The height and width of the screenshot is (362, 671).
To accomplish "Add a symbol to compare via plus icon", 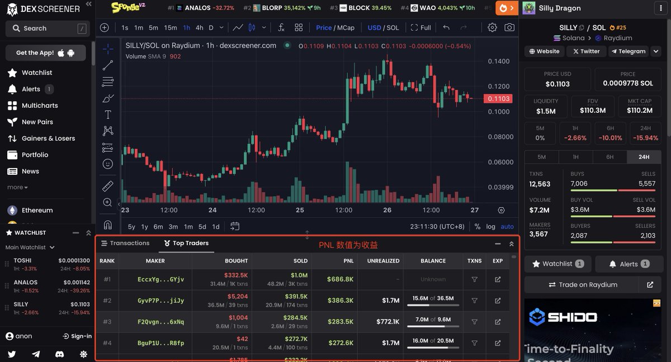I will coord(105,27).
